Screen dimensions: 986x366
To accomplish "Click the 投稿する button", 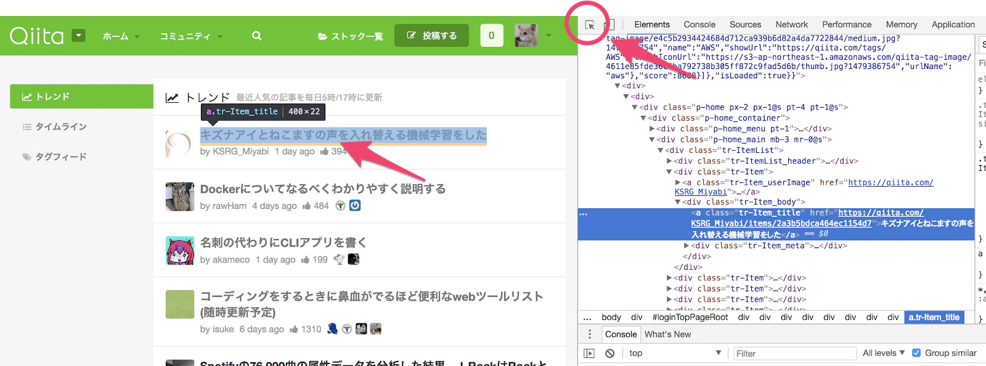I will point(431,36).
